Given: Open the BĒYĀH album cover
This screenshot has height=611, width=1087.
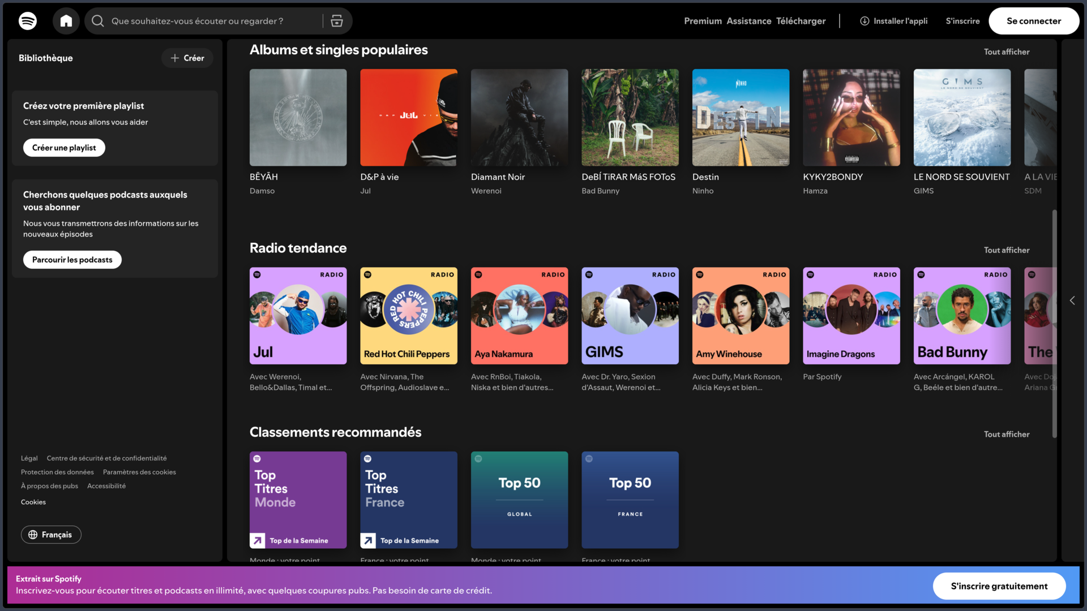Looking at the screenshot, I should (298, 118).
